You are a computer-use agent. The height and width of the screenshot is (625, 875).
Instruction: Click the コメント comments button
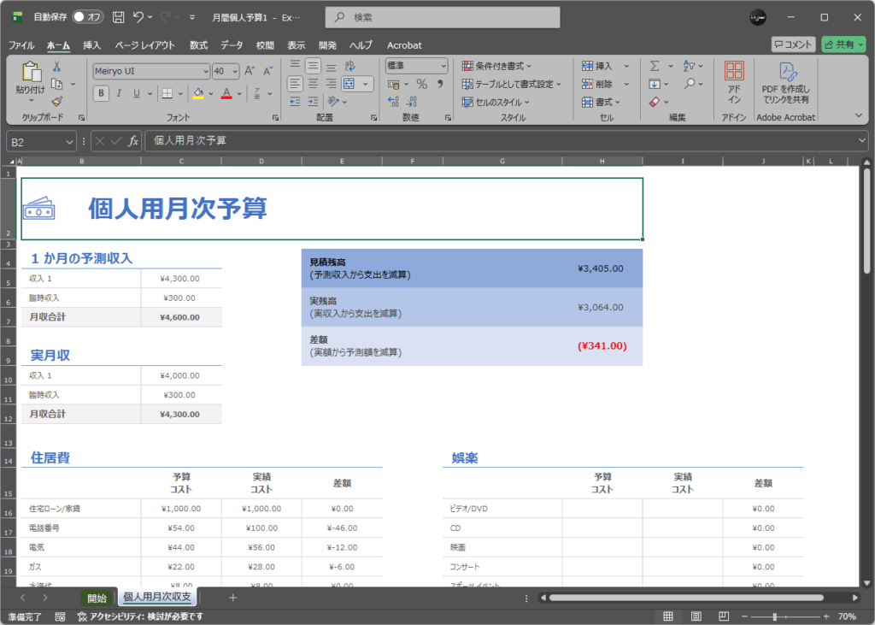pos(792,44)
